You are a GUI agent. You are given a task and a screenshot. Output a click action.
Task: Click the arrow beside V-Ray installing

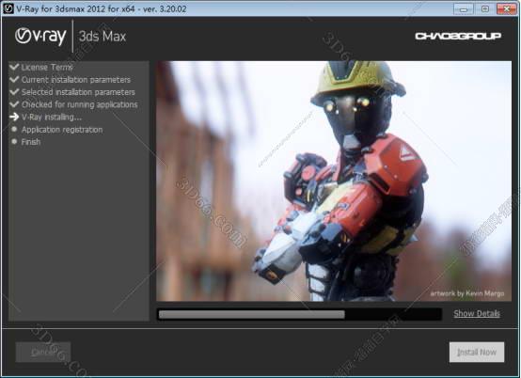(x=14, y=117)
